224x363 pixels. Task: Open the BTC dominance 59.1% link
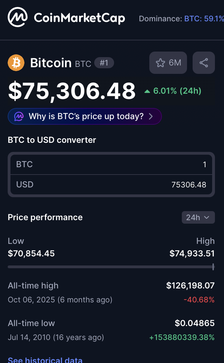click(204, 18)
